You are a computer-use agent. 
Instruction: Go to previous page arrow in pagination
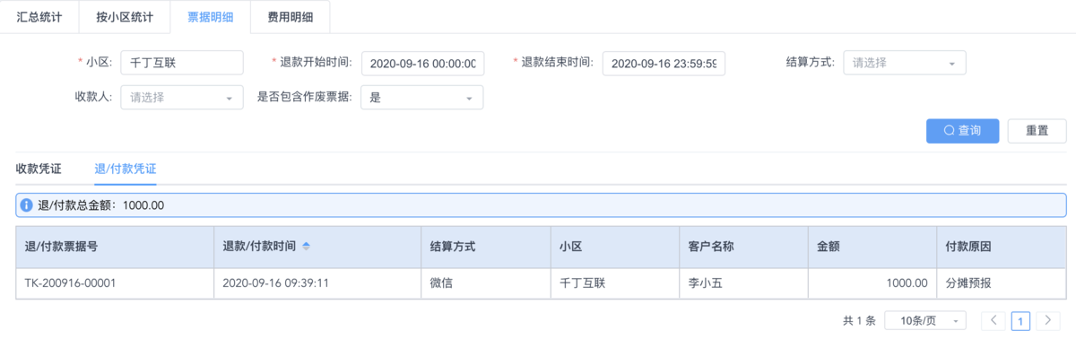(x=993, y=320)
